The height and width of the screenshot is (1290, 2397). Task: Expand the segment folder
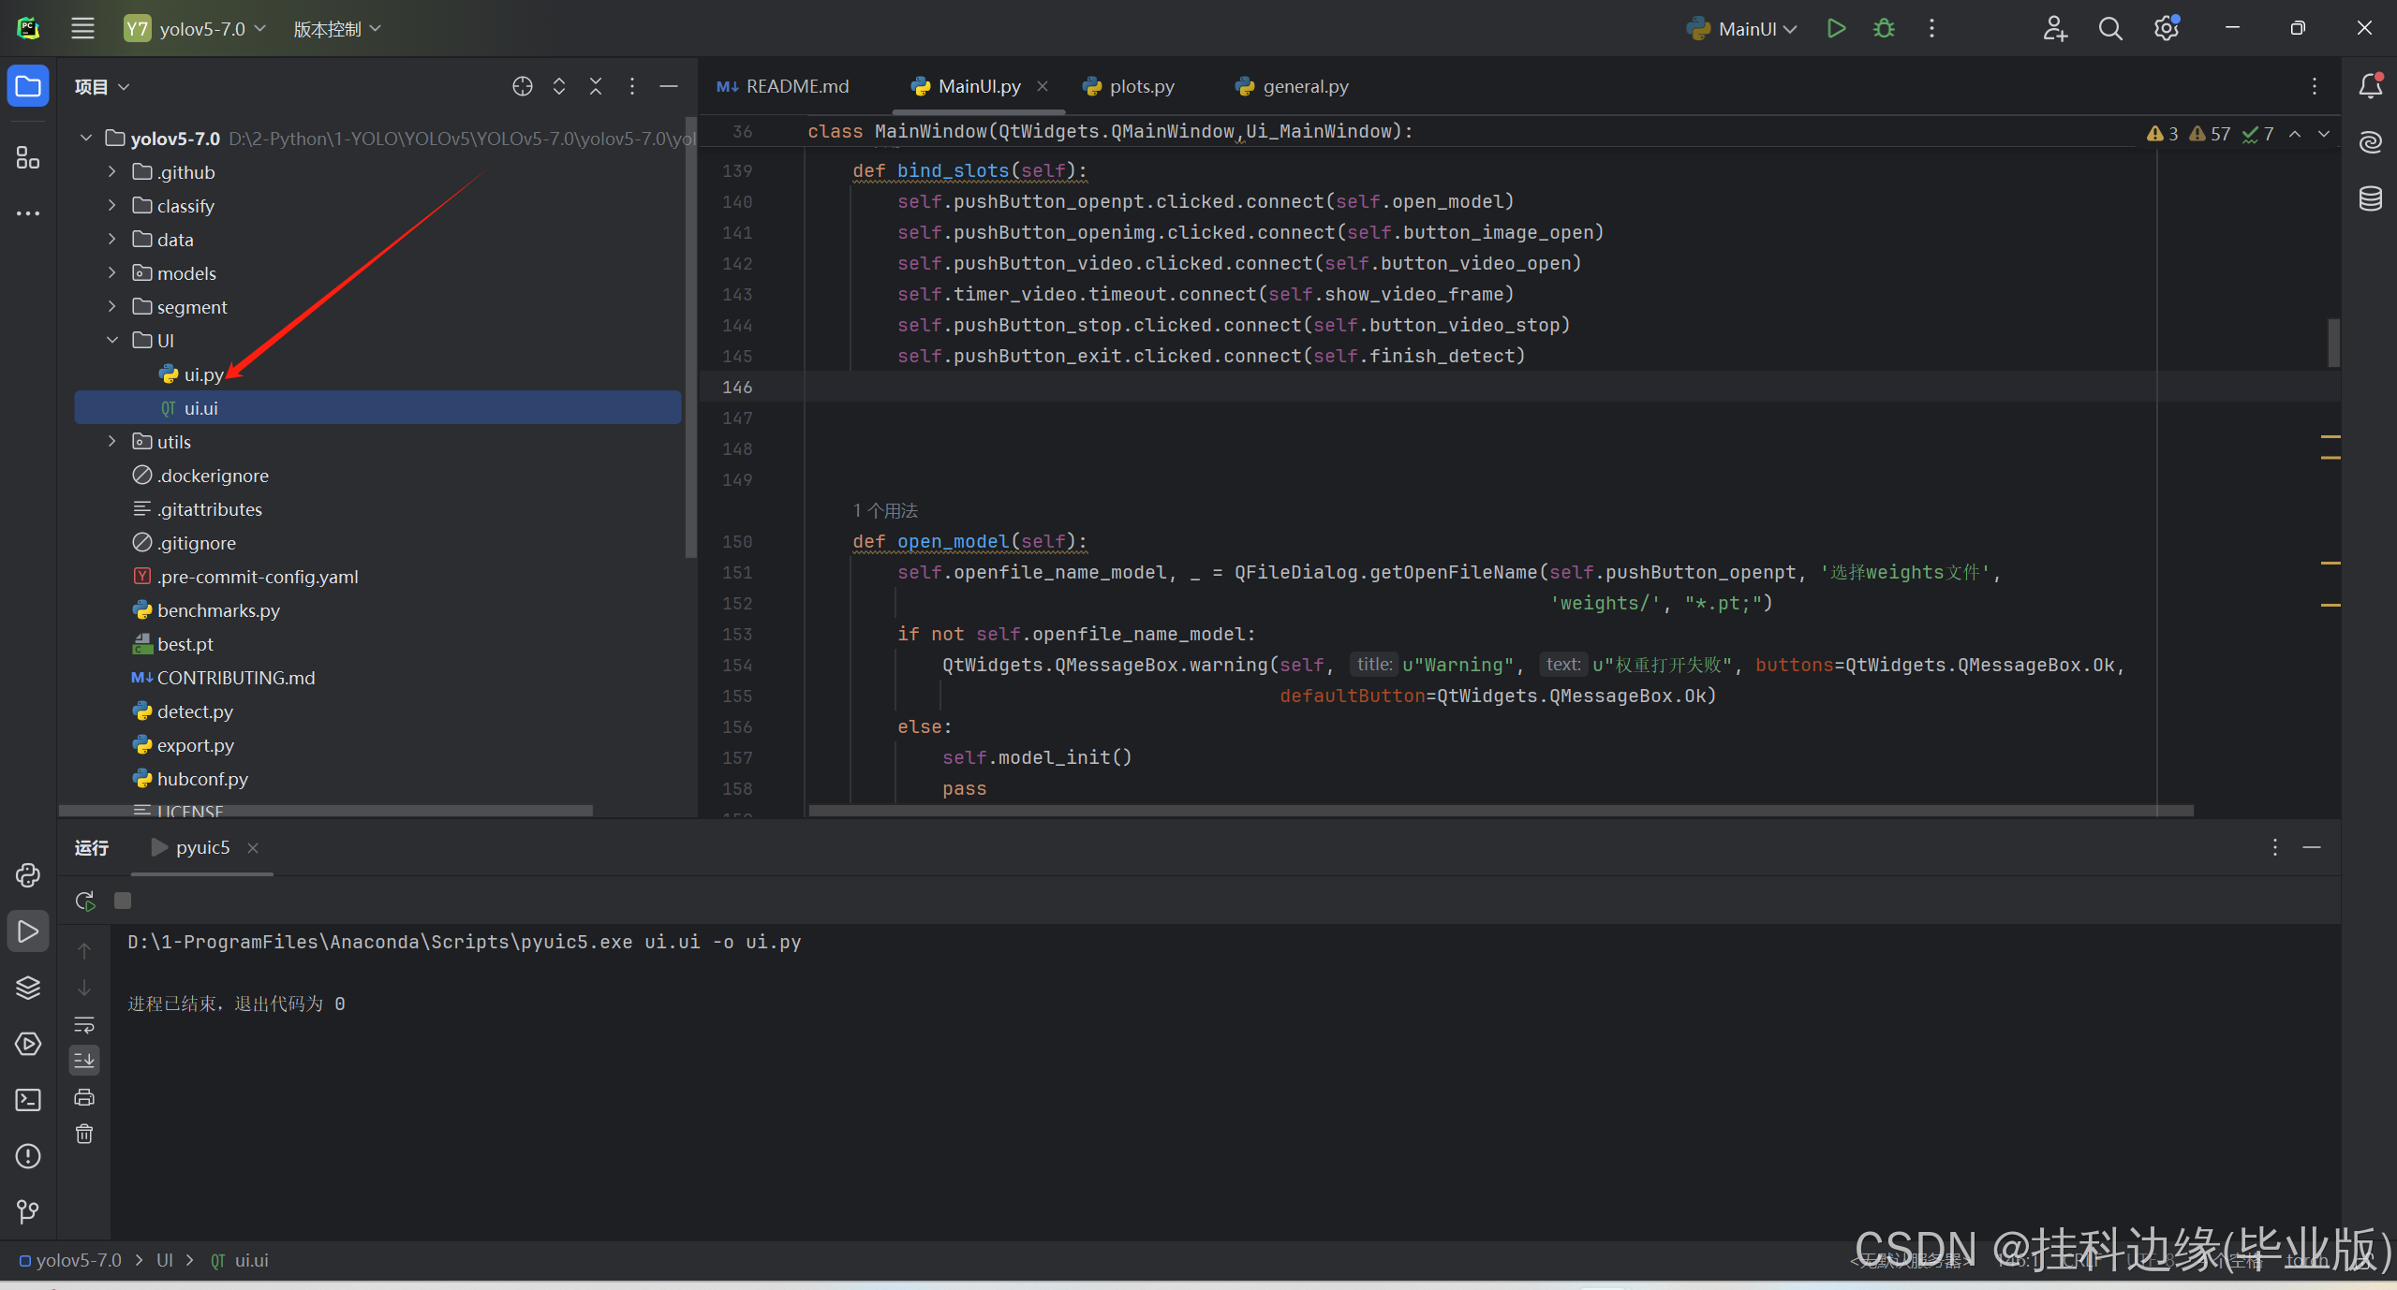(x=112, y=307)
